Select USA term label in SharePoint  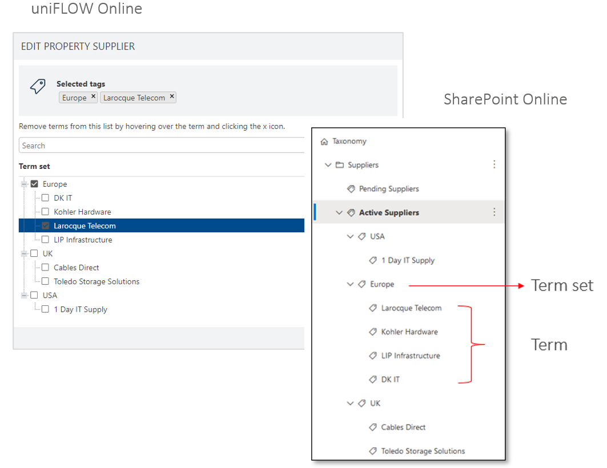(x=377, y=236)
